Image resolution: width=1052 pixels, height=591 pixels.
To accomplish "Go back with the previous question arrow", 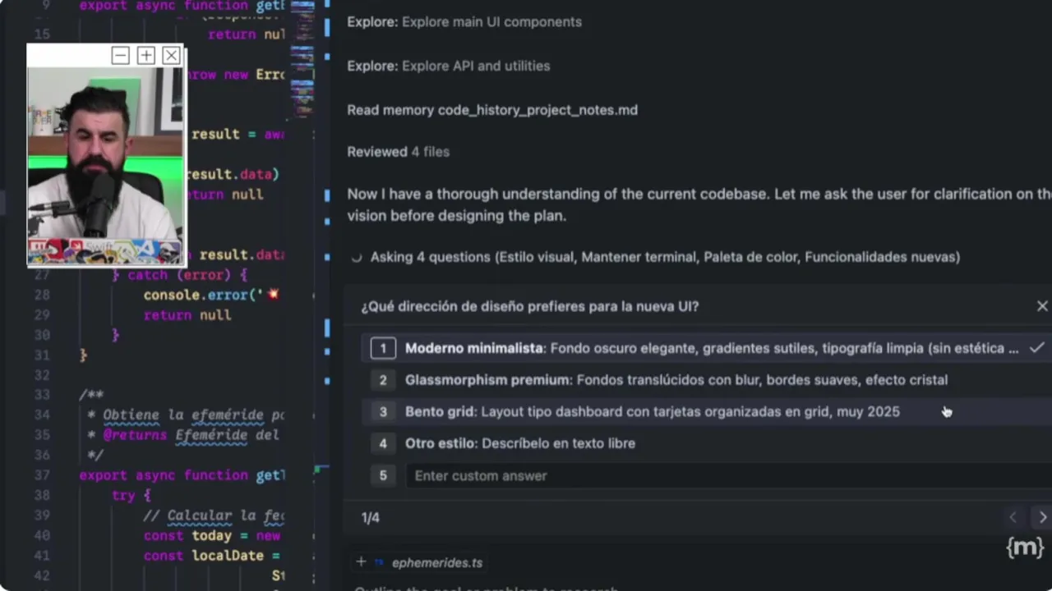I will click(x=1013, y=517).
